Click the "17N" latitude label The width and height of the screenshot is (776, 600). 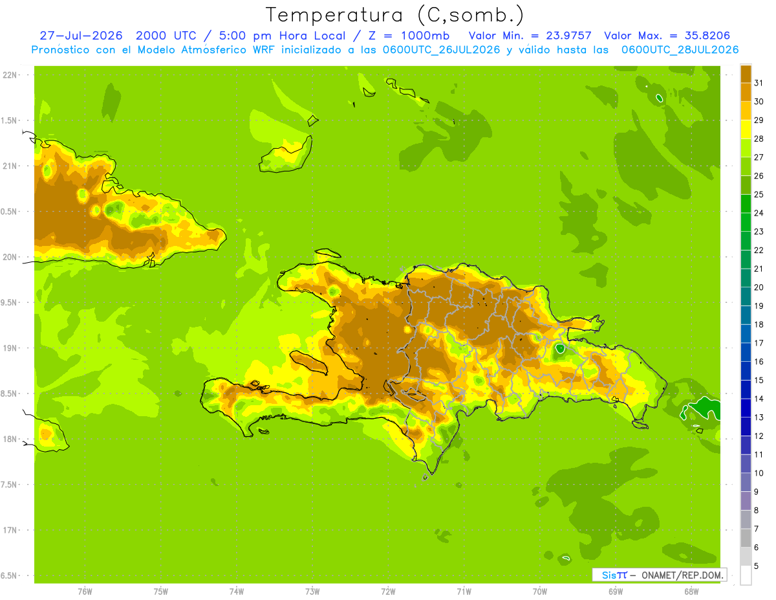pyautogui.click(x=10, y=530)
